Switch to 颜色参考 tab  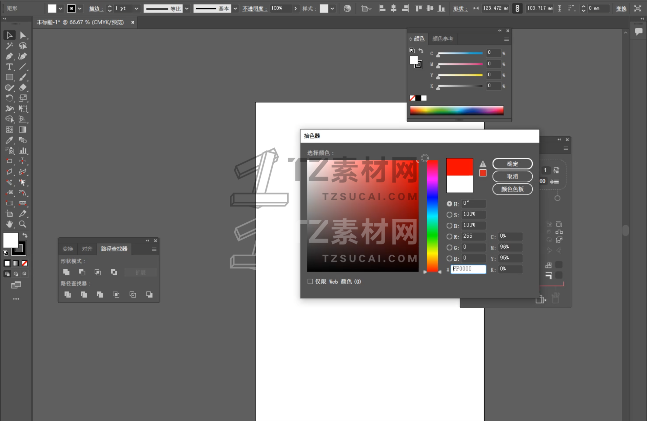pyautogui.click(x=443, y=39)
